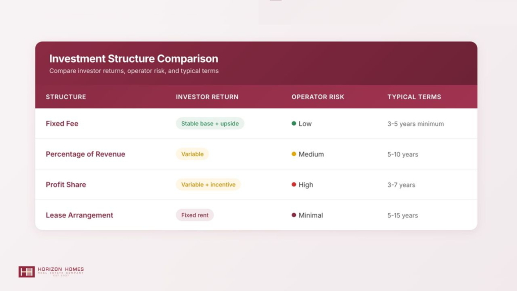Click the maroon Minimal risk dot
This screenshot has height=291, width=517.
pos(294,215)
